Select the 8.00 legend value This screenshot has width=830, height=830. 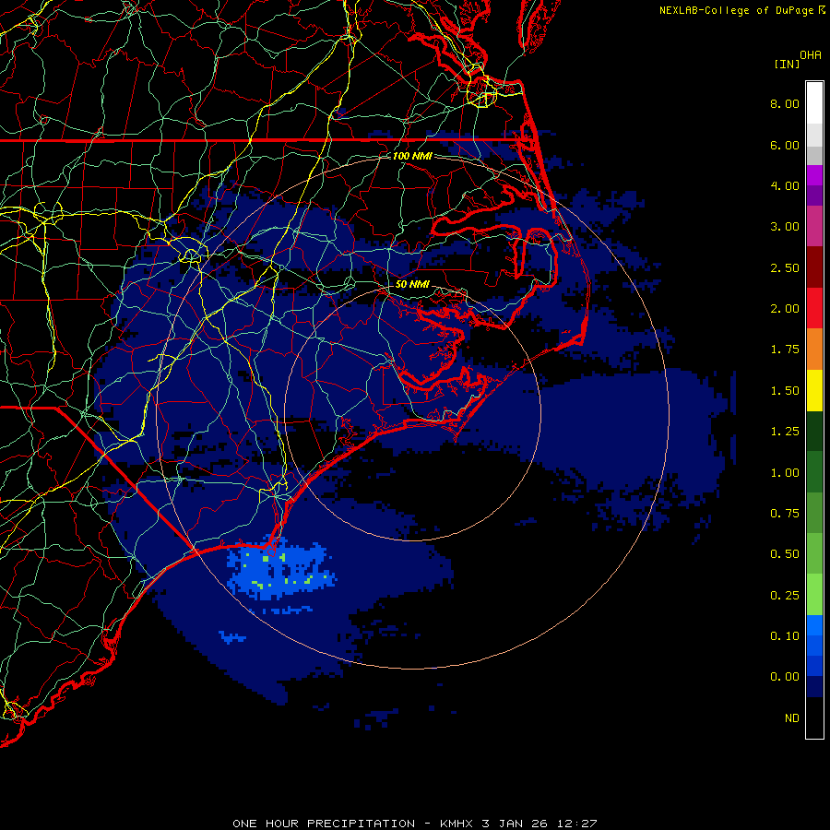pyautogui.click(x=785, y=103)
